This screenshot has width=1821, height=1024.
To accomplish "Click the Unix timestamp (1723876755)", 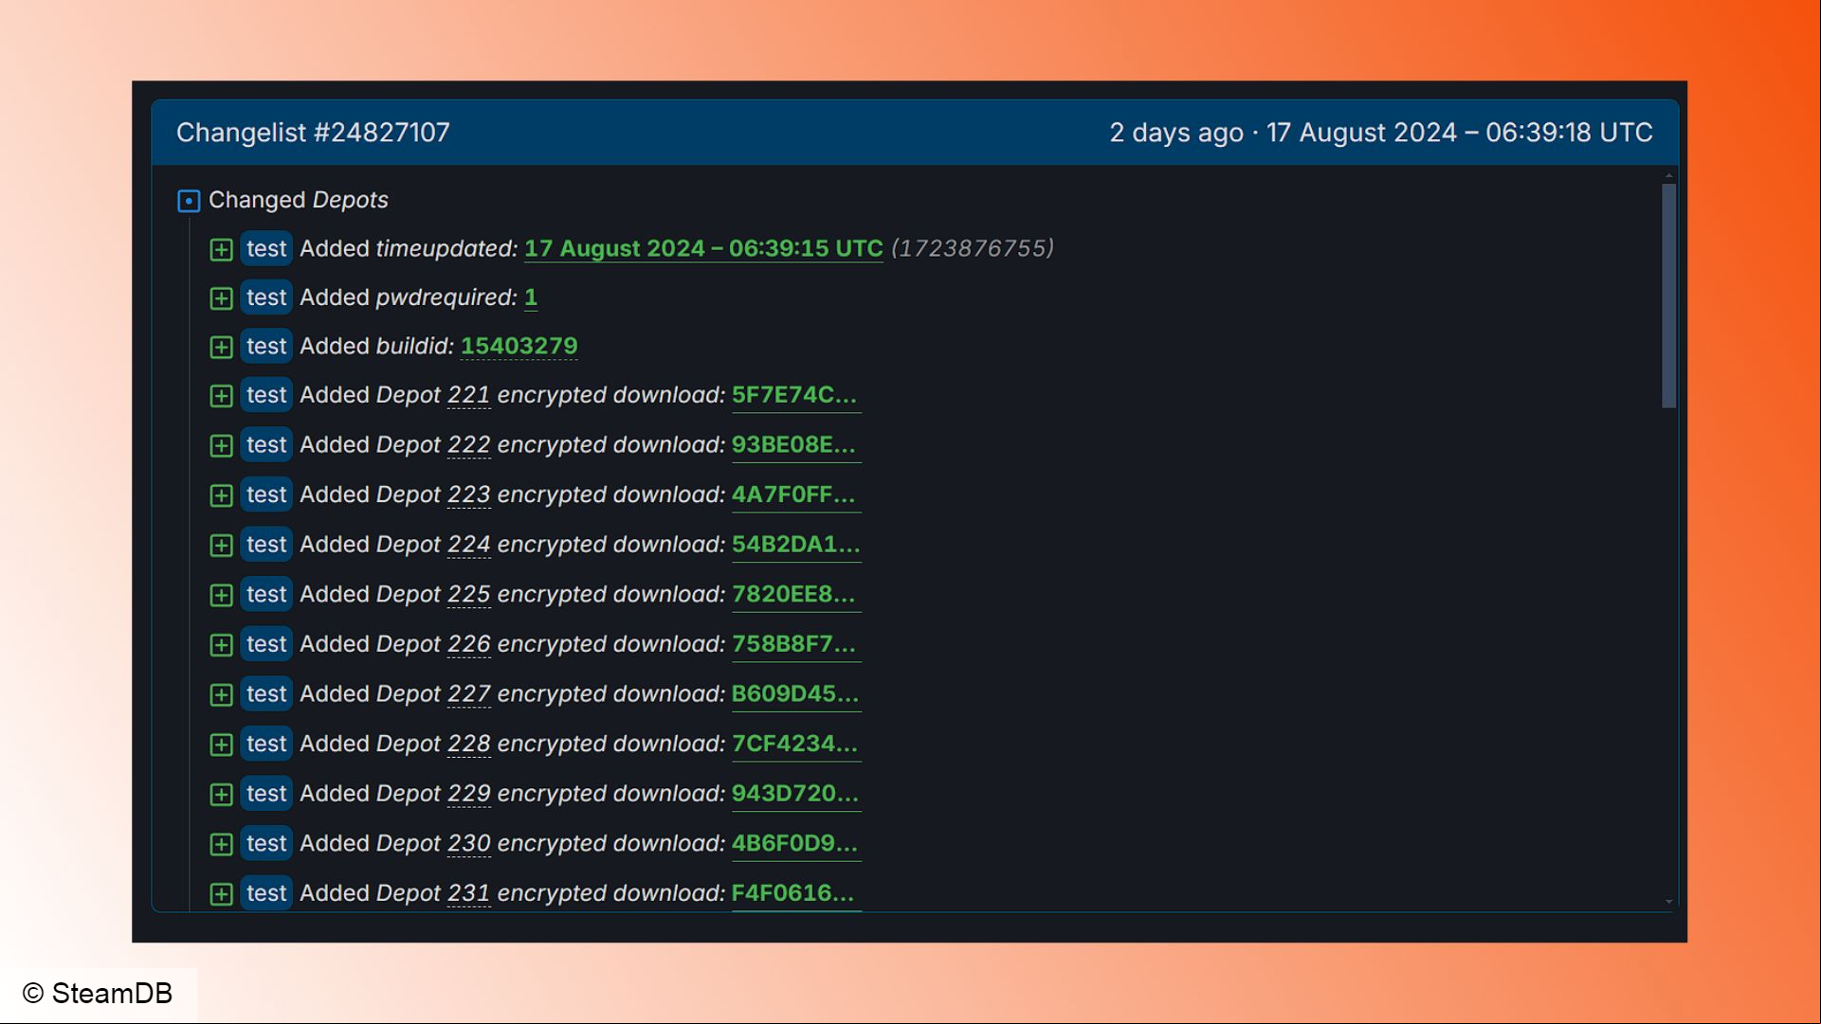I will 973,248.
